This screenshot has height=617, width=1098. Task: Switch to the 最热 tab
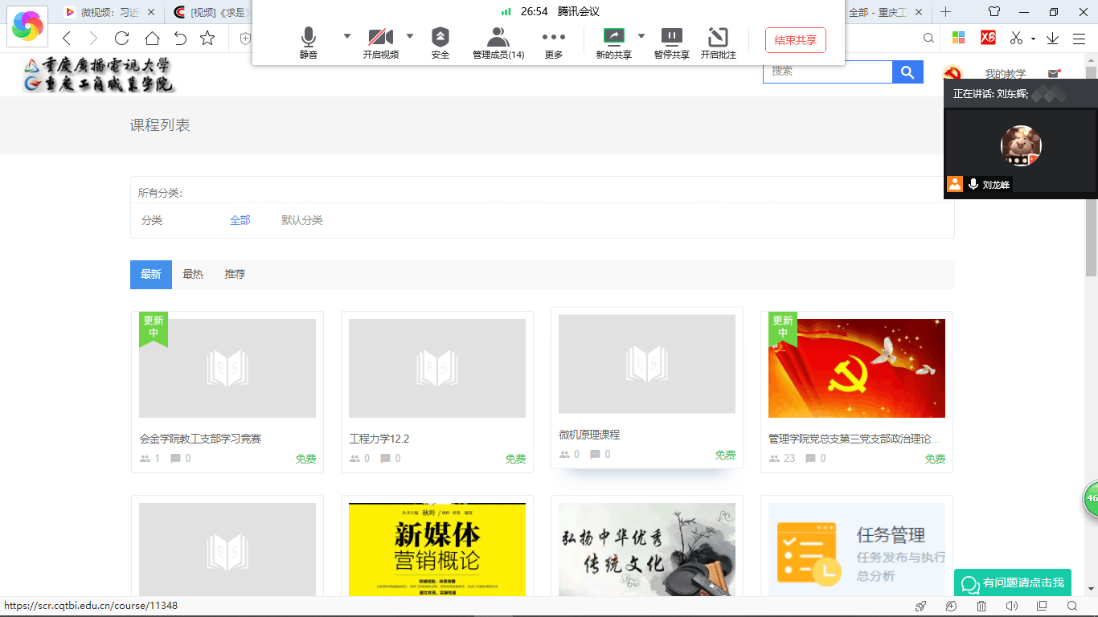pos(193,274)
